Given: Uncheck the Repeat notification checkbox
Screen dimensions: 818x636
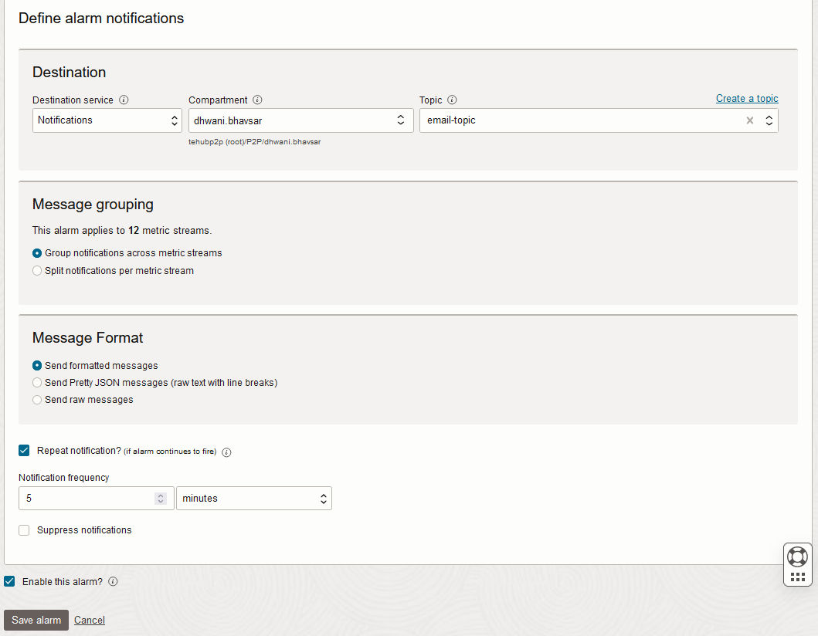Looking at the screenshot, I should tap(25, 451).
